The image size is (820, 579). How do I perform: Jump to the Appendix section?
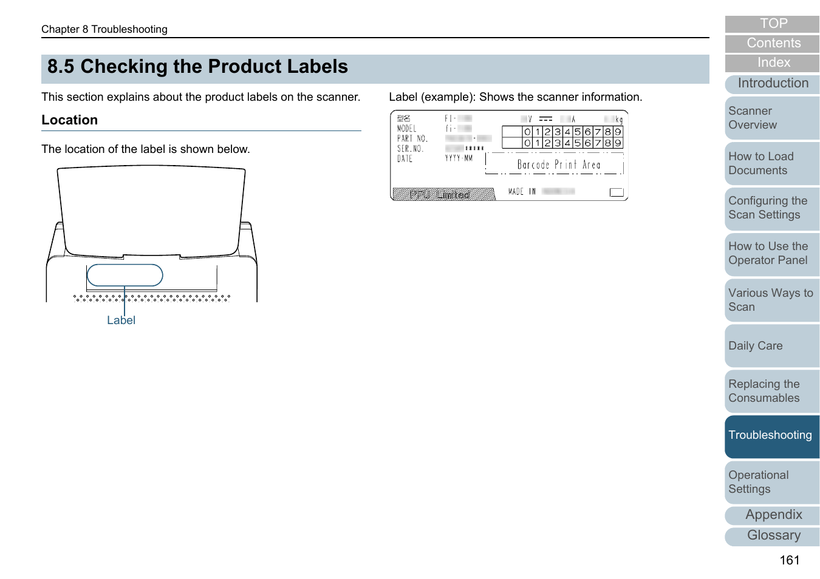point(772,515)
